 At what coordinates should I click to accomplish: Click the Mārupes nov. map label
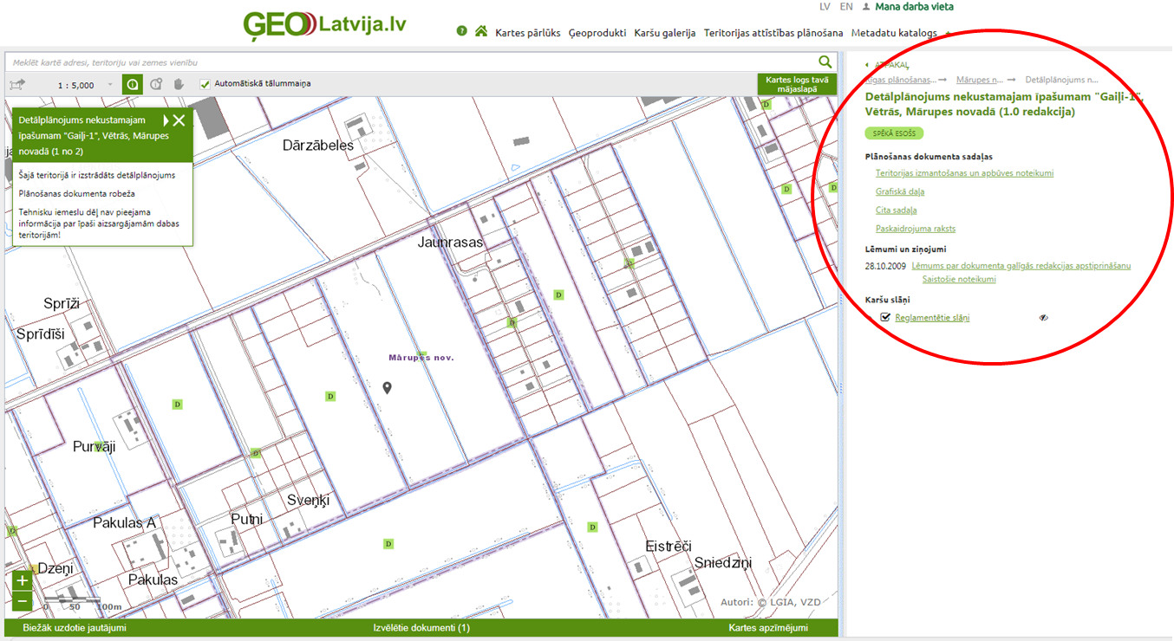421,357
